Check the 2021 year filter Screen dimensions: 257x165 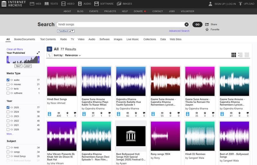8,125
